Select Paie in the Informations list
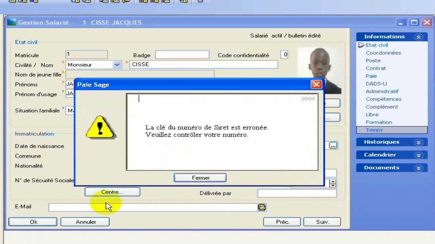Image resolution: width=435 pixels, height=244 pixels. point(371,76)
